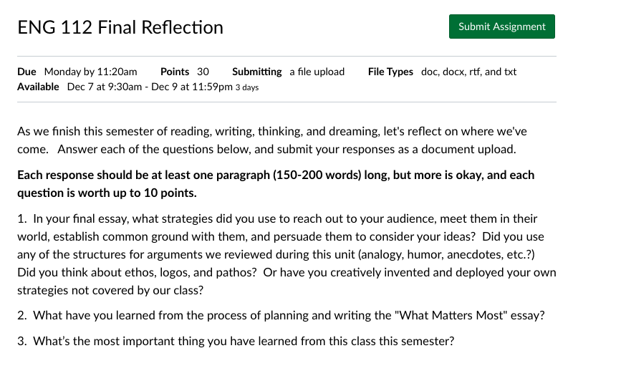Click the points value 30
Viewport: 621px width, 381px height.
pos(203,72)
